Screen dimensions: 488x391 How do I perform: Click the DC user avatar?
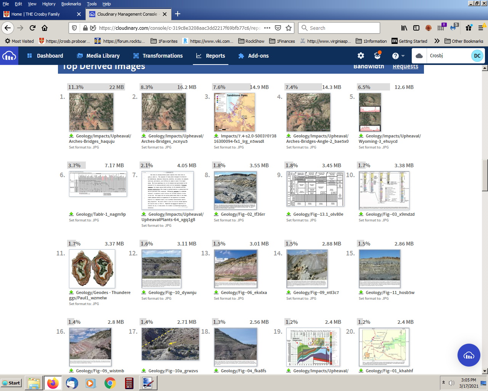pyautogui.click(x=477, y=56)
